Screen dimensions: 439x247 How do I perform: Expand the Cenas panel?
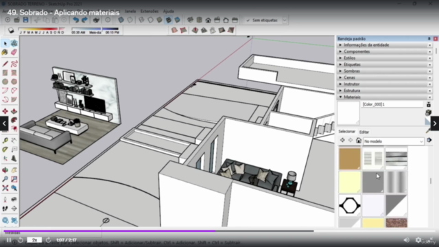click(384, 78)
